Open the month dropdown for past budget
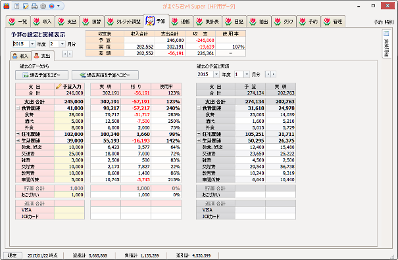Screen dimensions: 398x260 247,74
